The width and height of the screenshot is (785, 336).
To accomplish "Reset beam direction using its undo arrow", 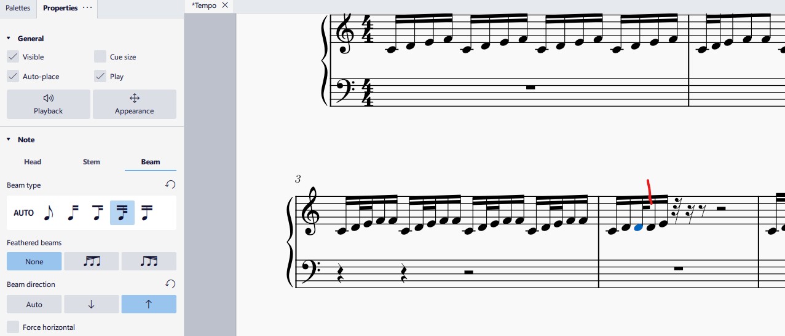I will click(x=170, y=284).
